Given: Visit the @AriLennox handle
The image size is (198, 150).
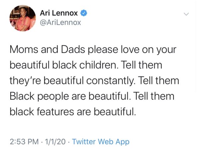Looking at the screenshot, I should tap(60, 23).
